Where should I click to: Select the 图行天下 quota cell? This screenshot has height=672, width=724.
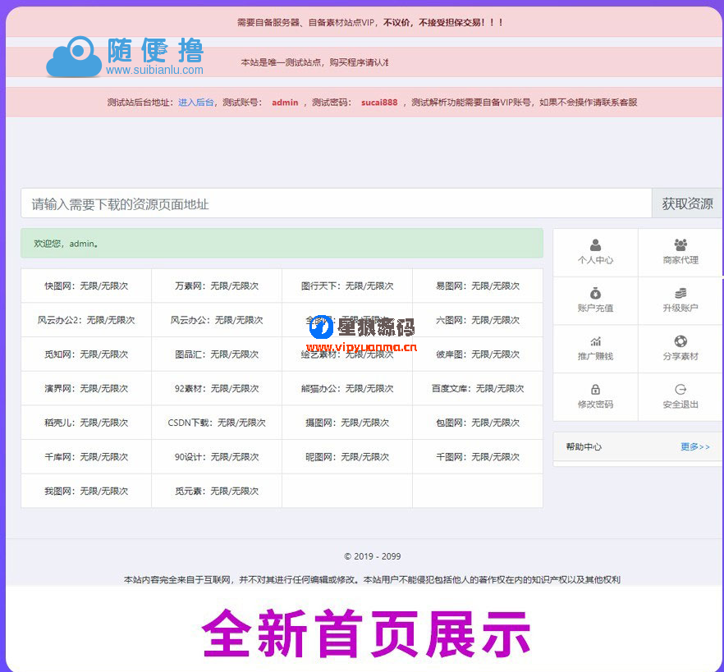[x=347, y=286]
